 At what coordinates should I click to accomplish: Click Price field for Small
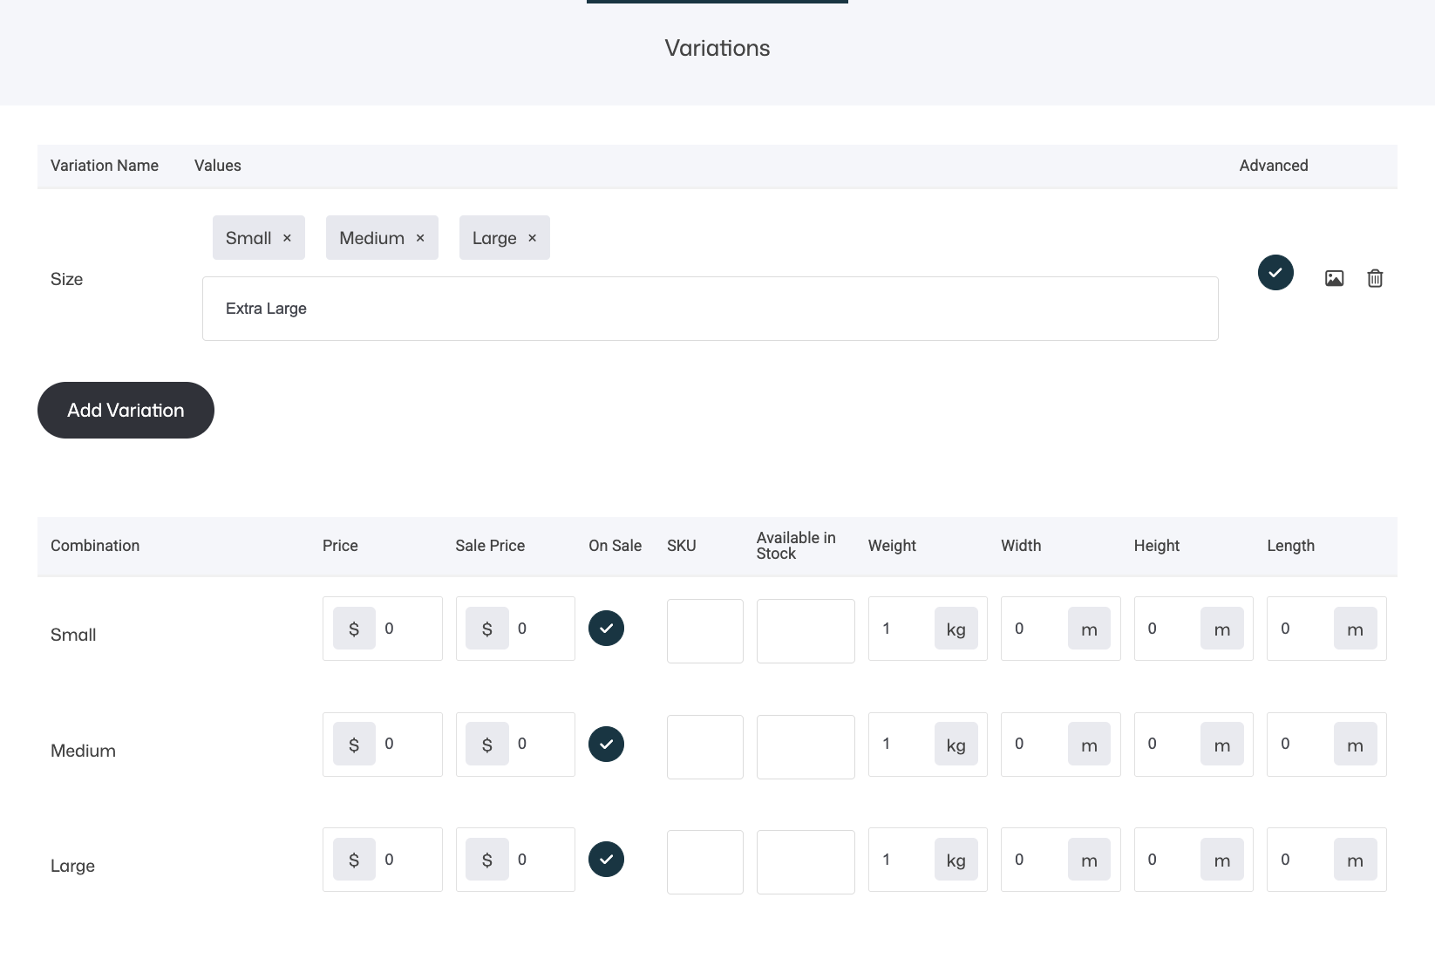click(x=383, y=629)
